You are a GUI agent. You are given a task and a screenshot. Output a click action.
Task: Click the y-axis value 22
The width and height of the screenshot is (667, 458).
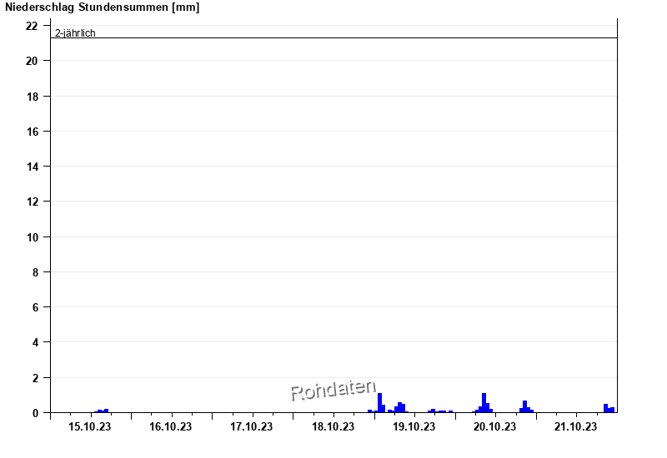32,26
